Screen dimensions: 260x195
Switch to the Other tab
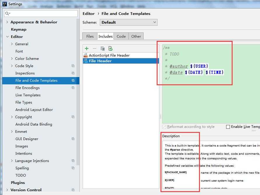(136, 36)
